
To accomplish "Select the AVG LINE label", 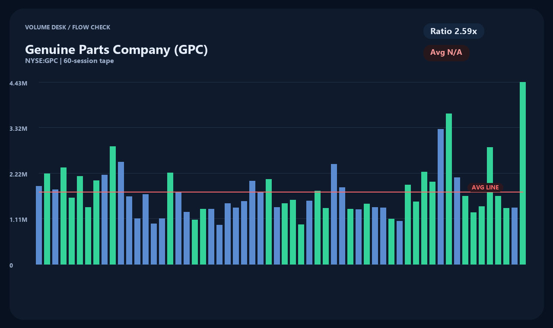I will click(485, 187).
